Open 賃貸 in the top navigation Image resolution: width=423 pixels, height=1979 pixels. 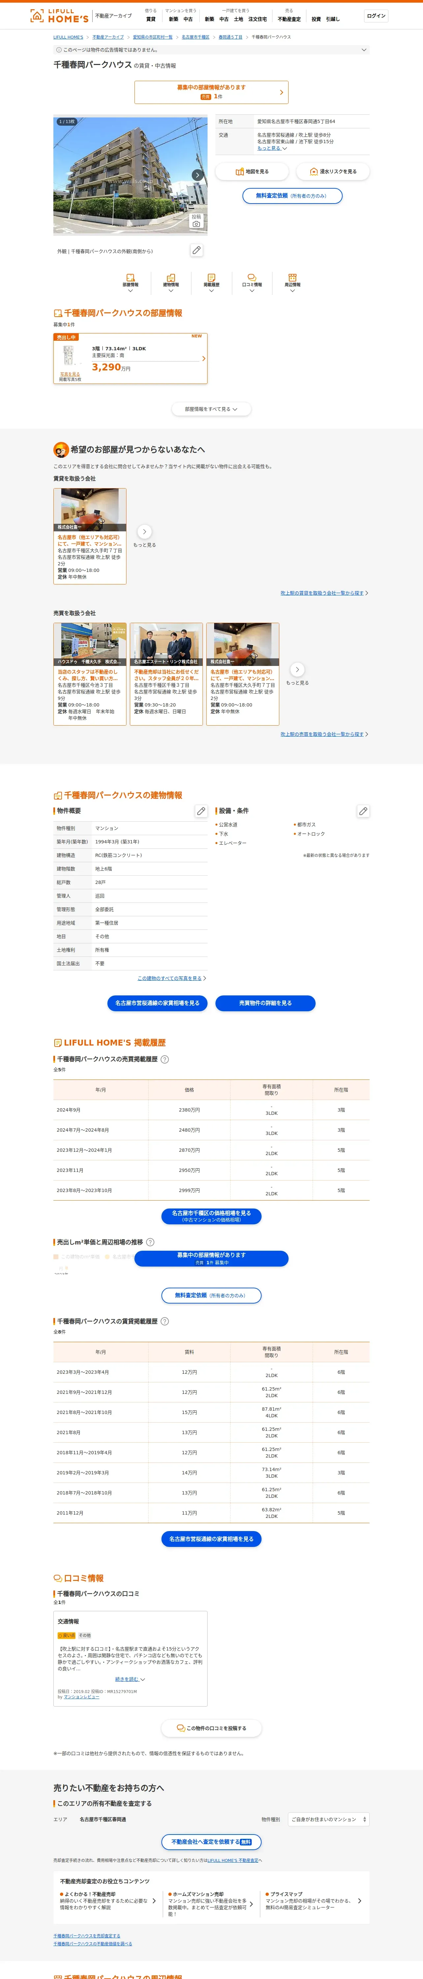151,19
